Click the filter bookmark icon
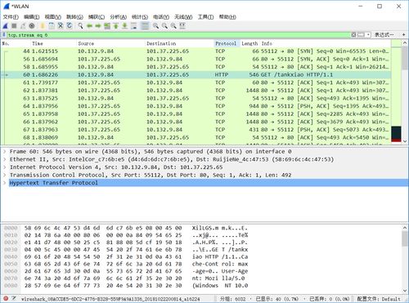 pyautogui.click(x=4, y=35)
